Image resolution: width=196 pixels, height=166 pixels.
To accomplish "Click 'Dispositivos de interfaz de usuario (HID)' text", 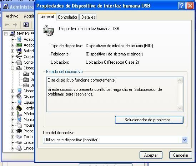I will tap(119, 46).
